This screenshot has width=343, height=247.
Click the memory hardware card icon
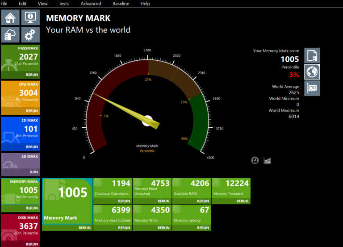click(312, 88)
